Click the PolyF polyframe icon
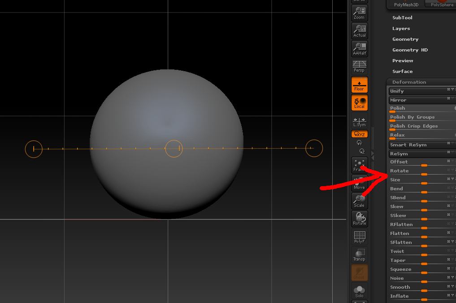 click(359, 237)
